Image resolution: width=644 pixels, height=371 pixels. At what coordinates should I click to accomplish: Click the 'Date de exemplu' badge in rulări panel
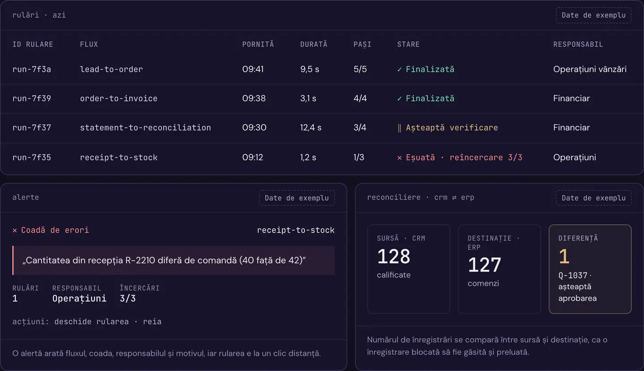(593, 15)
